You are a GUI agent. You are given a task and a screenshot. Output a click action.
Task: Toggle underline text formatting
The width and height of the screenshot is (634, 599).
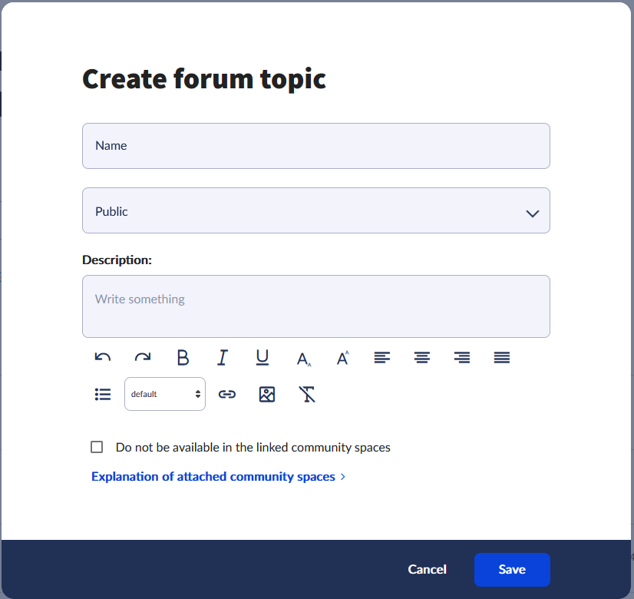point(263,358)
